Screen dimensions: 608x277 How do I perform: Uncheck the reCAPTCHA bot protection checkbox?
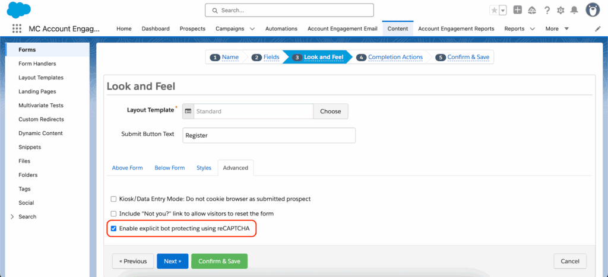(113, 228)
